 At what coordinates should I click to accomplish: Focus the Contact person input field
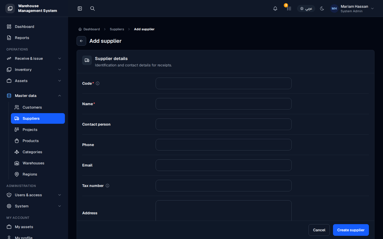[x=224, y=124]
